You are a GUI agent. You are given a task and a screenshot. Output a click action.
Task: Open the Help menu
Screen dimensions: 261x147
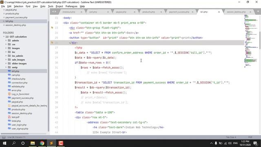(82, 7)
